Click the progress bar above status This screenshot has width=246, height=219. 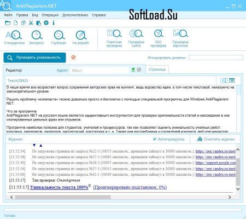pyautogui.click(x=123, y=210)
